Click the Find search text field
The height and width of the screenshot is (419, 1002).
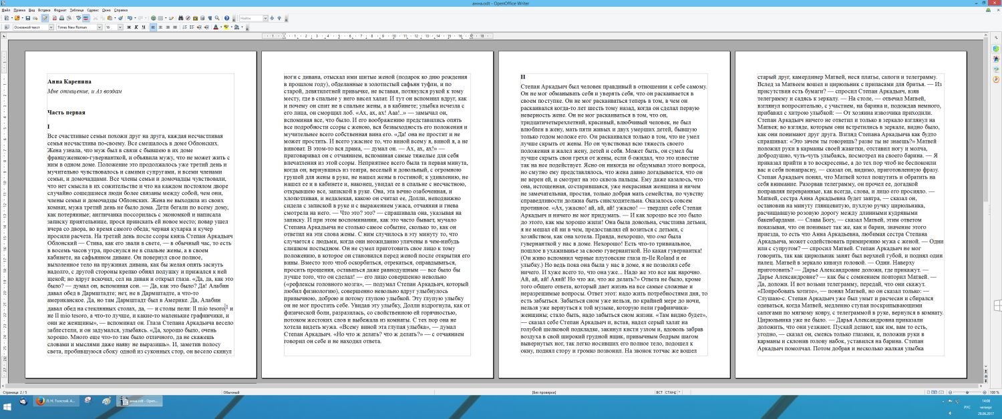pos(251,18)
